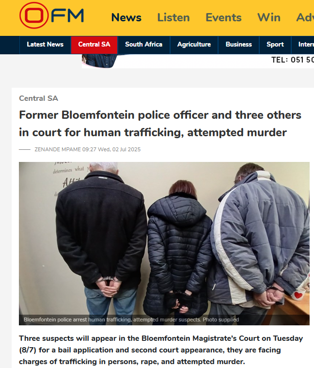Click the Central SA category label
Screen dimensions: 314x368
38,98
